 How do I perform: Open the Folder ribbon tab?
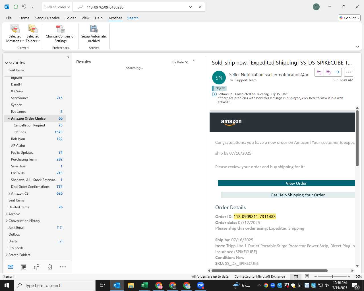(x=71, y=18)
